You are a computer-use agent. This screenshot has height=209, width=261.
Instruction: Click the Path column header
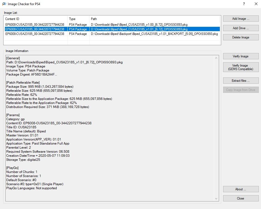154,19
